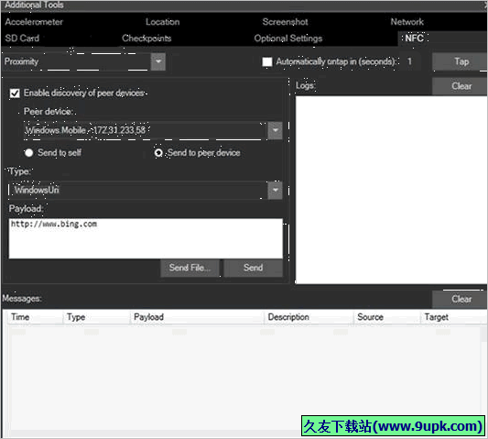Click the Description column header

309,317
